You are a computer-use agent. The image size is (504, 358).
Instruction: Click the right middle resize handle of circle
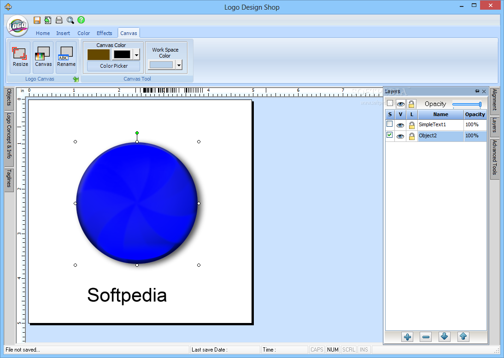(x=199, y=204)
